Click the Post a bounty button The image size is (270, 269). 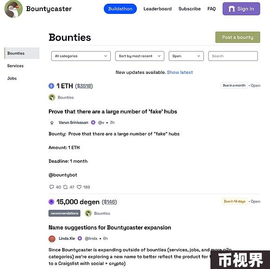pyautogui.click(x=237, y=37)
